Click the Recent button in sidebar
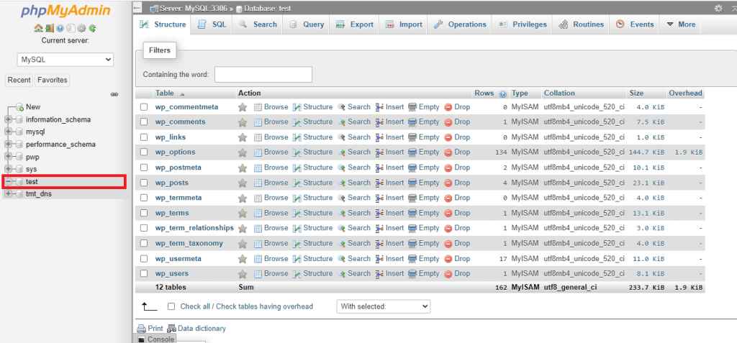Viewport: 737px width, 343px height. (19, 80)
